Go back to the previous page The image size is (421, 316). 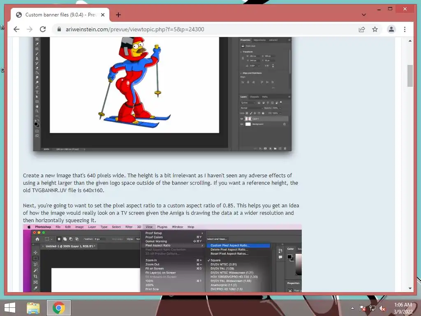click(x=16, y=29)
